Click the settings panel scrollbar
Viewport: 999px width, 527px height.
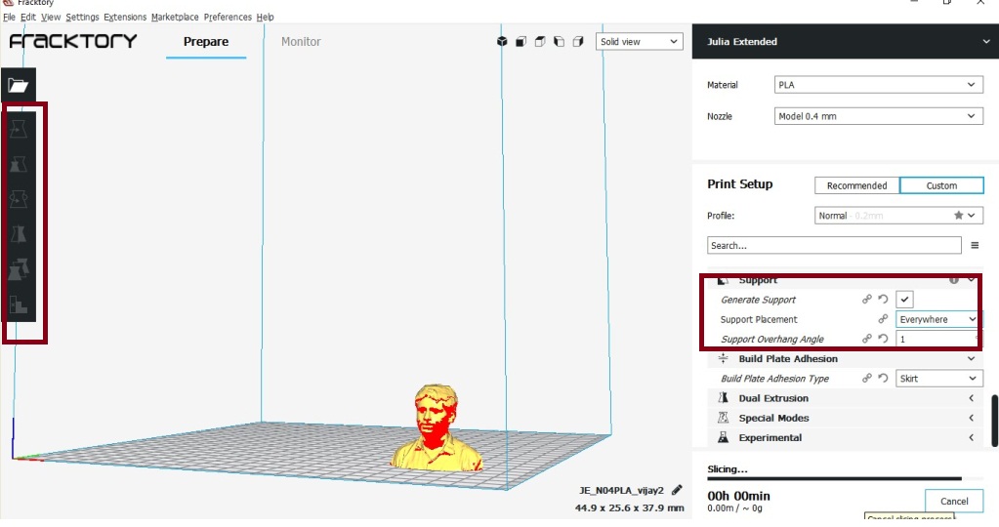994,421
